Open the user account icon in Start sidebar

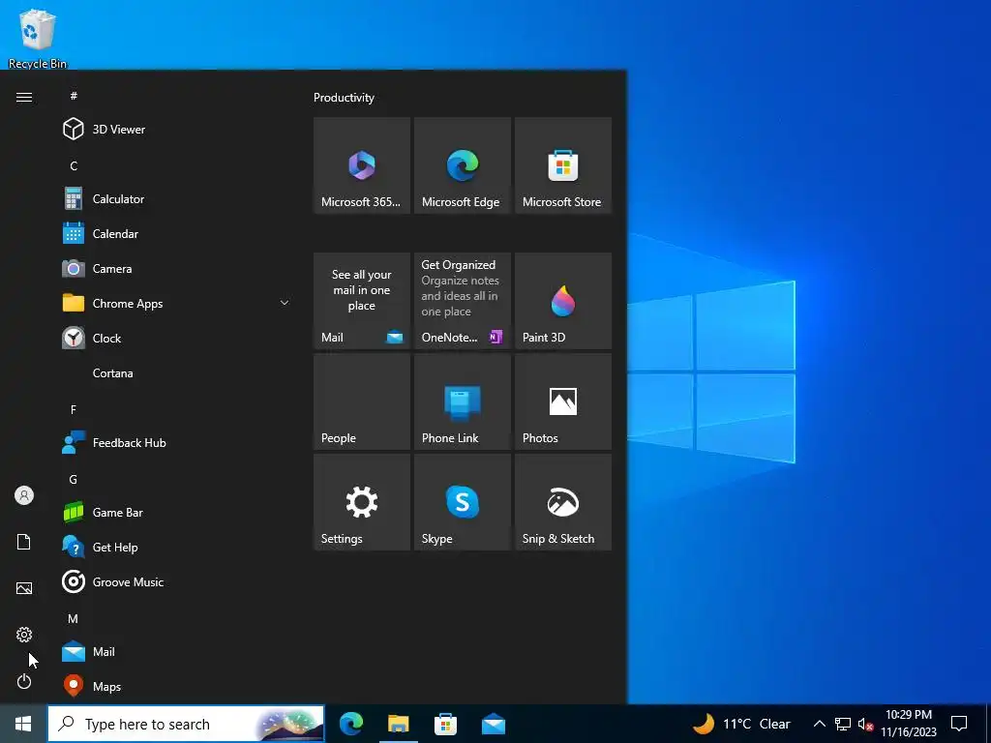(24, 495)
